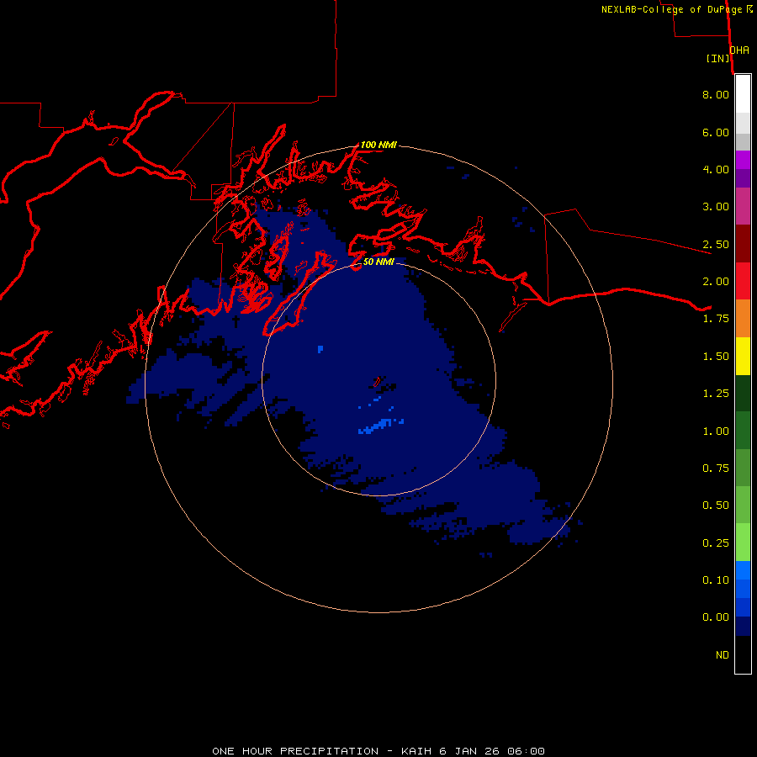Image resolution: width=757 pixels, height=757 pixels.
Task: Click the pink-magenta 3.00 legend swatch
Action: pos(743,206)
